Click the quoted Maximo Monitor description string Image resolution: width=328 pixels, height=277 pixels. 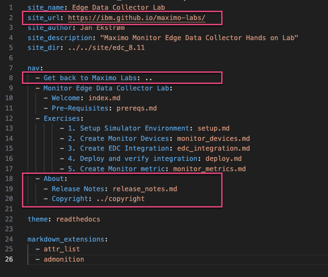pos(199,38)
